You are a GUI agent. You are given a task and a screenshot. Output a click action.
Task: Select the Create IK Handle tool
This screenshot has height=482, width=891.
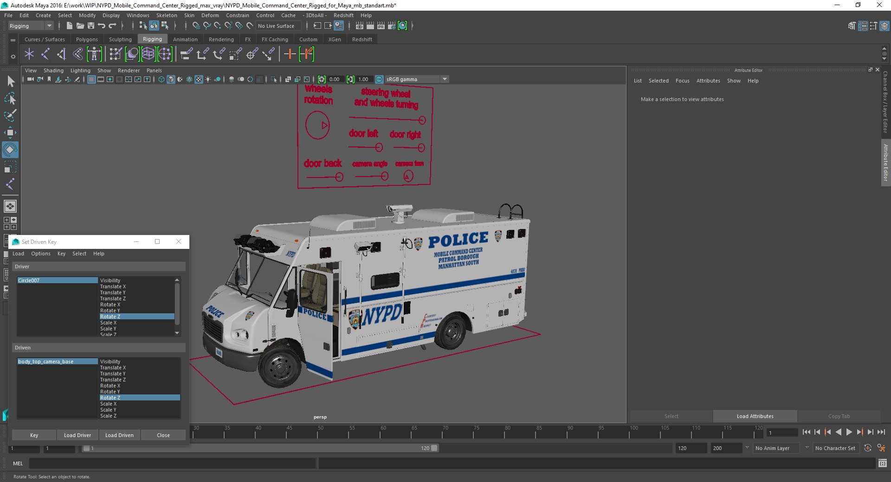point(62,54)
